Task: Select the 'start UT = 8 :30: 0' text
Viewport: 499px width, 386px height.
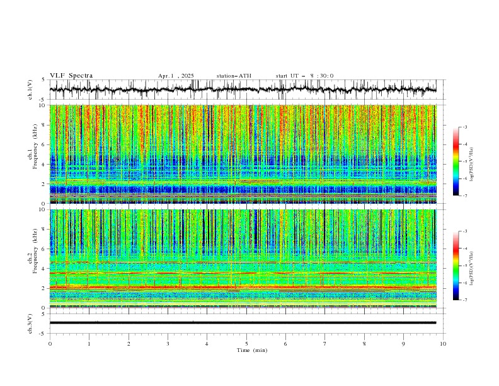Action: pos(304,76)
